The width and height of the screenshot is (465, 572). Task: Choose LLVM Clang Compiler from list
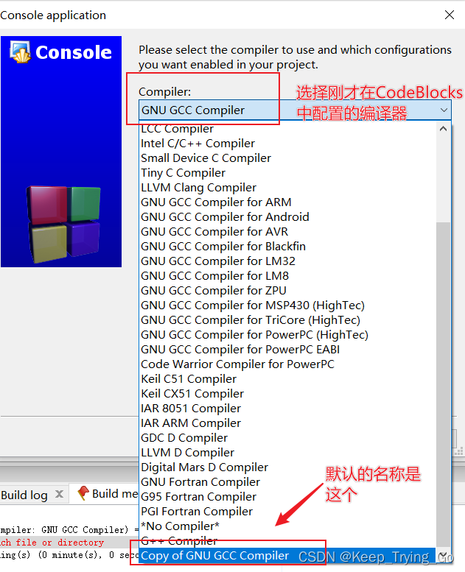tap(199, 188)
